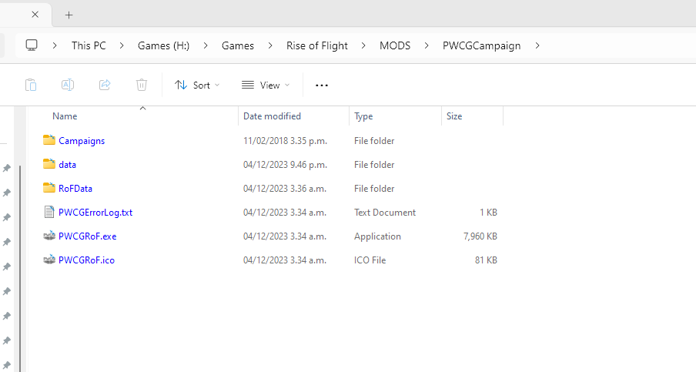
Task: Sort by Date modified column header
Action: point(272,116)
